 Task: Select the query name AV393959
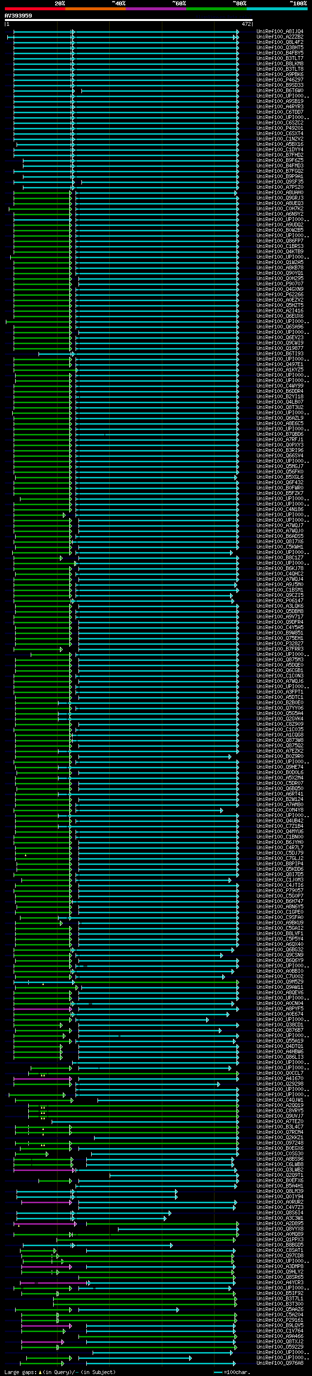point(18,16)
